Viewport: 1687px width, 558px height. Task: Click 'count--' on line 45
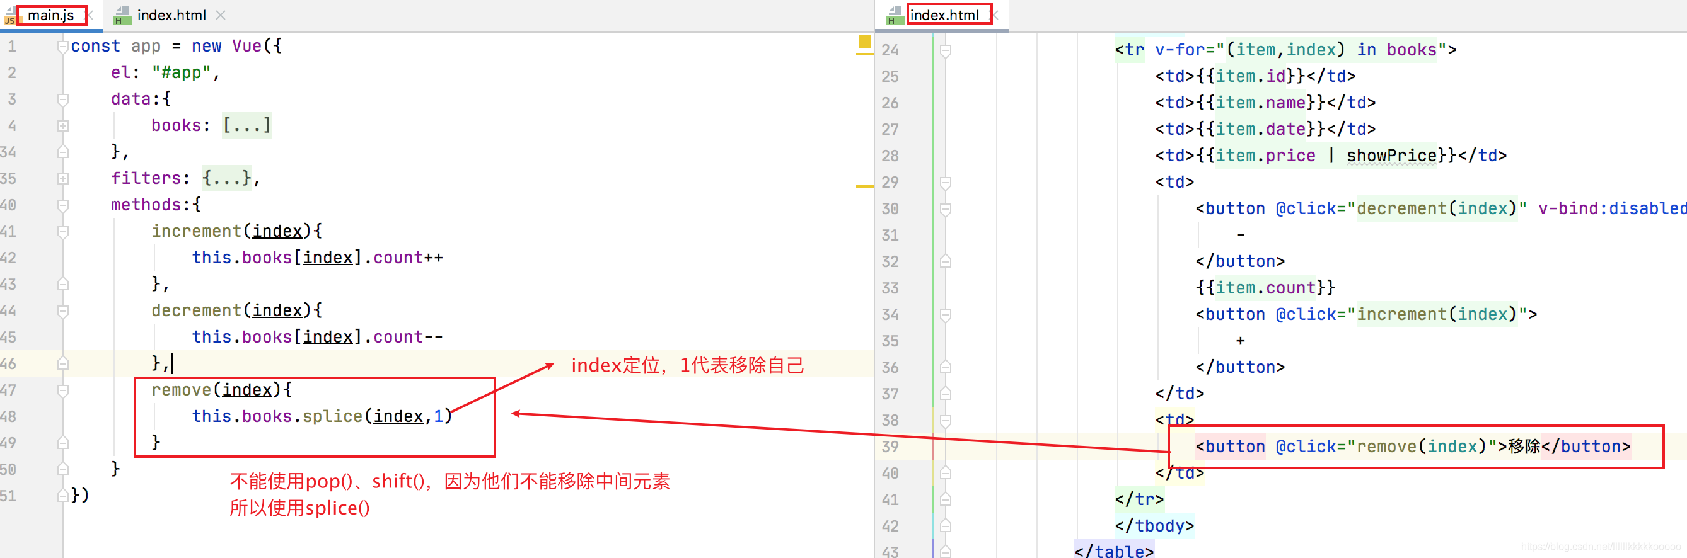point(408,336)
